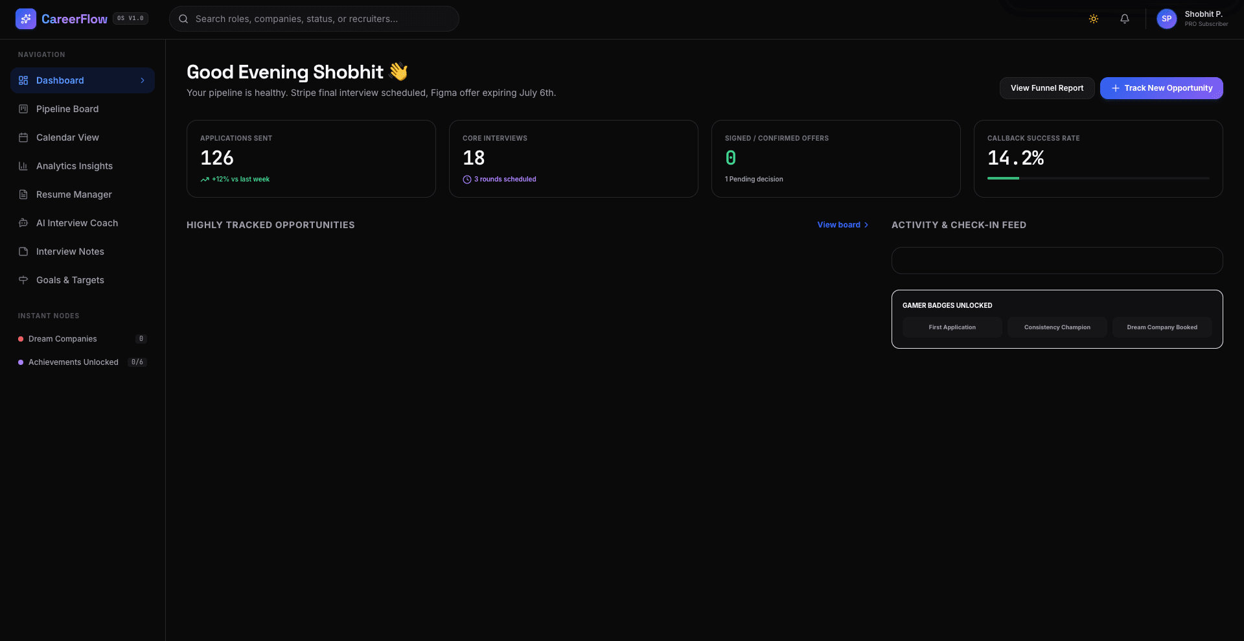
Task: Click the empty activity feed box
Action: tap(1057, 261)
